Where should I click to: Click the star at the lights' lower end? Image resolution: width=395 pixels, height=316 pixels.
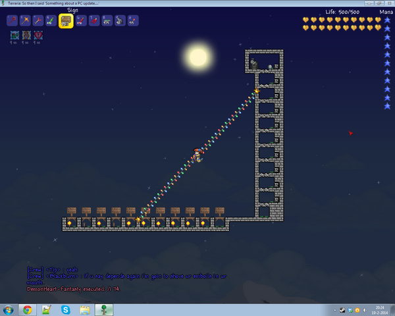pyautogui.click(x=138, y=219)
